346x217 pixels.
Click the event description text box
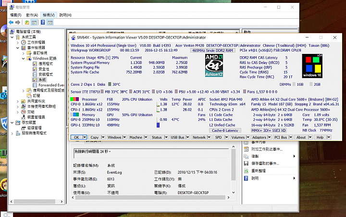[x=151, y=153]
